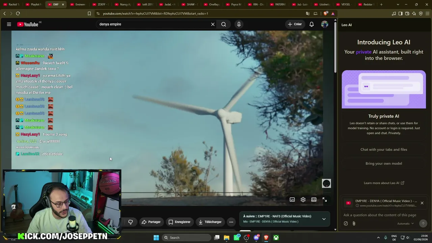432x243 pixels.
Task: Open Discord from the taskbar
Action: (x=256, y=238)
